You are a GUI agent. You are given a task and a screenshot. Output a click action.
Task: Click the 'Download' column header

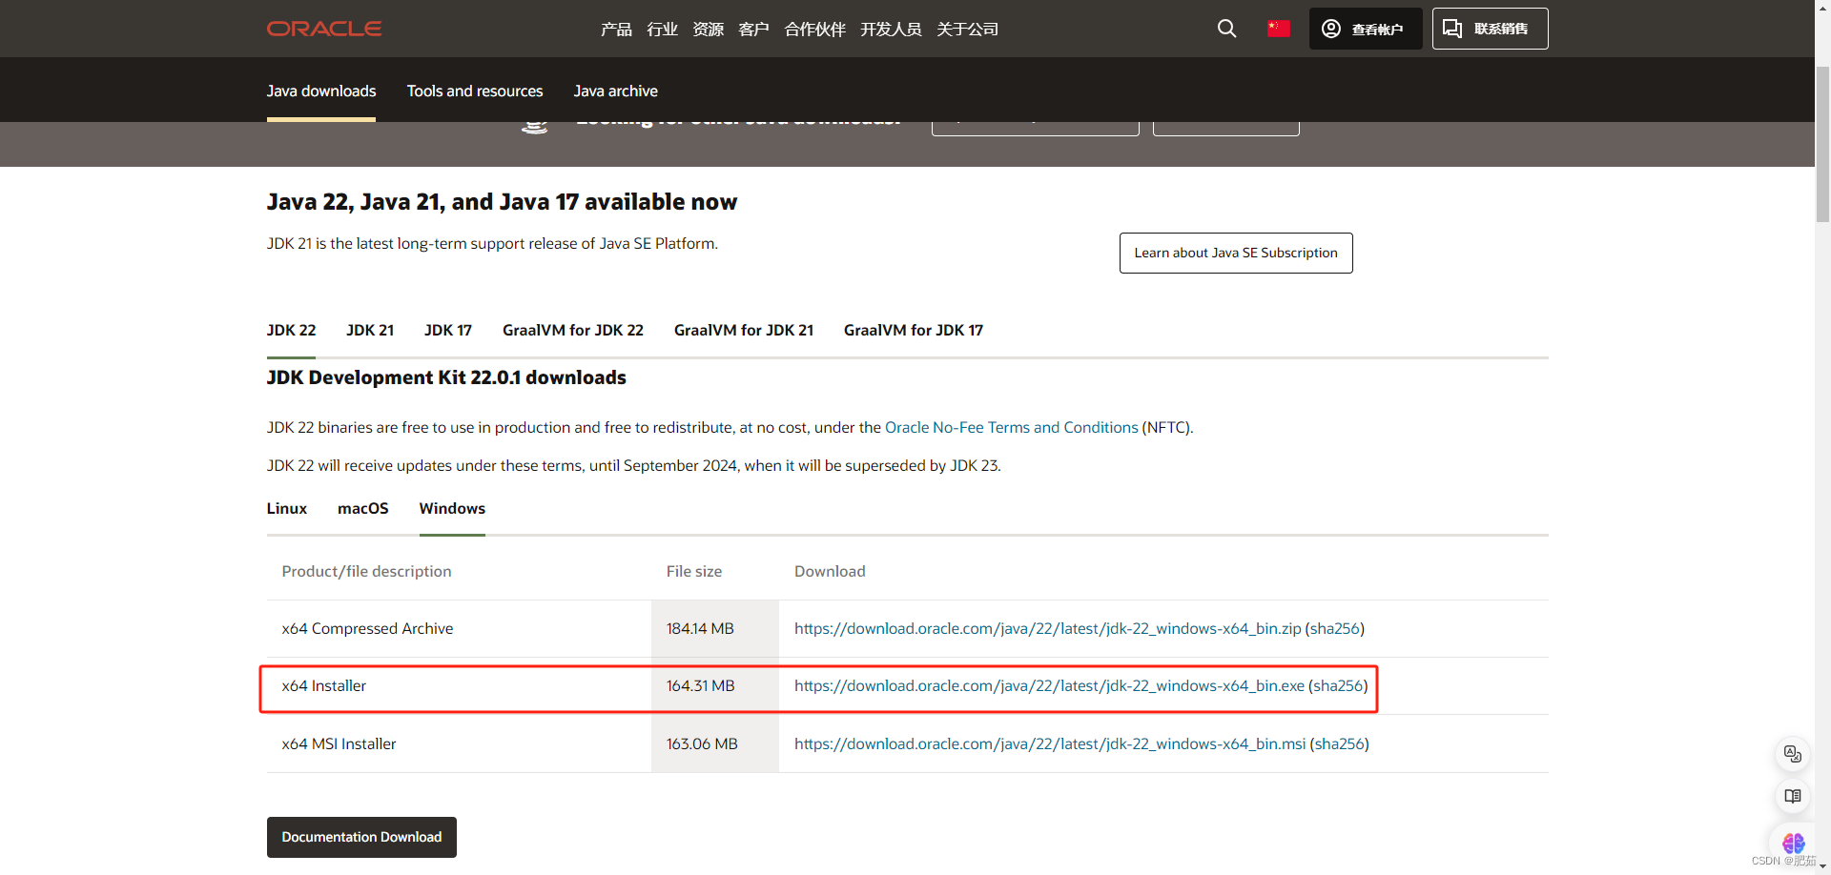click(830, 571)
